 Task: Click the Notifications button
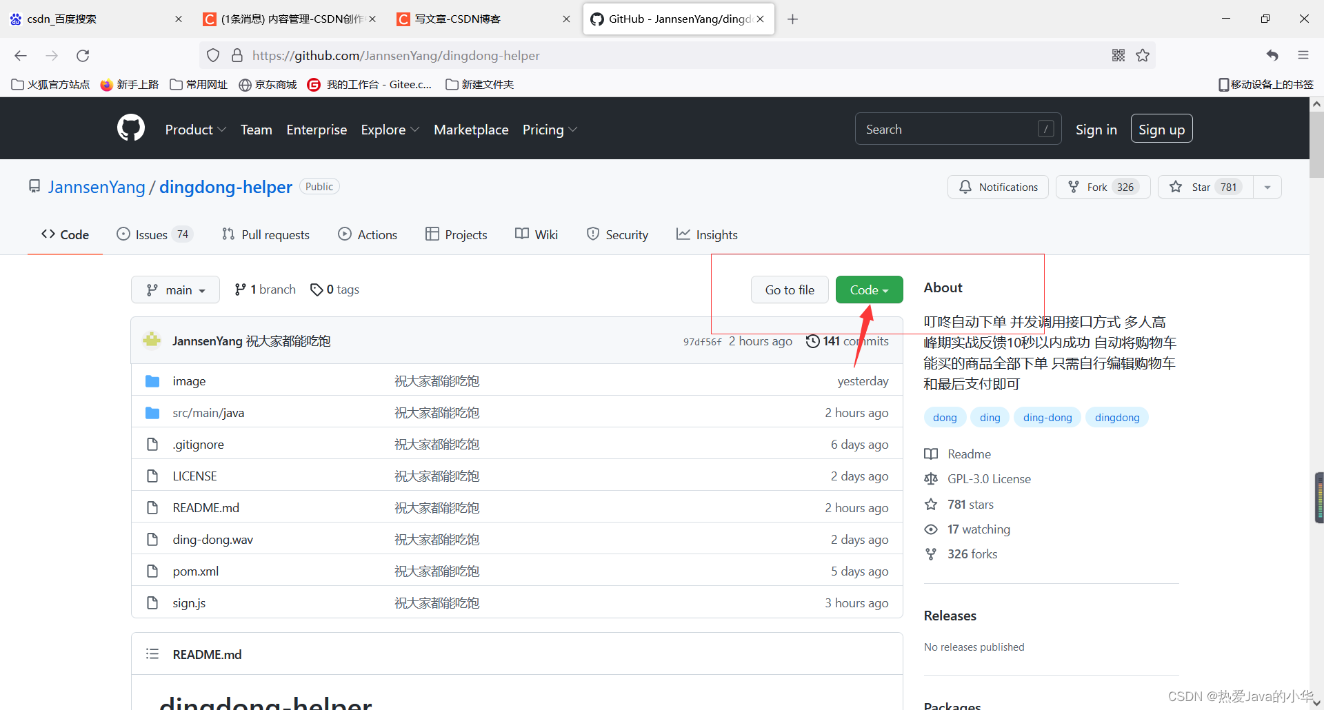[998, 187]
